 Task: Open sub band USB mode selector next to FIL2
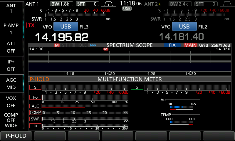[x=184, y=26]
